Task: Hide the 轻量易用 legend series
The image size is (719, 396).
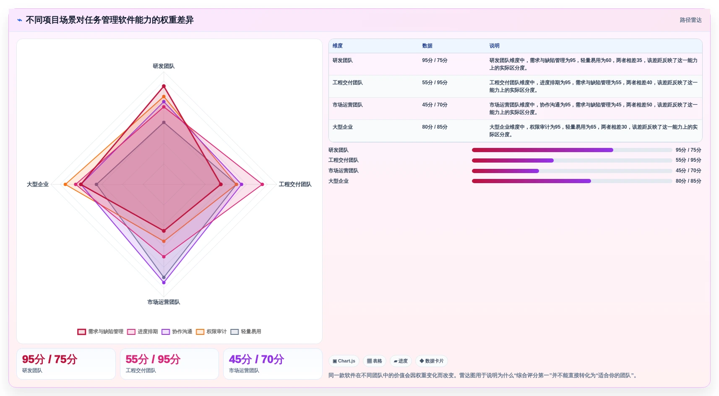Action: click(246, 331)
